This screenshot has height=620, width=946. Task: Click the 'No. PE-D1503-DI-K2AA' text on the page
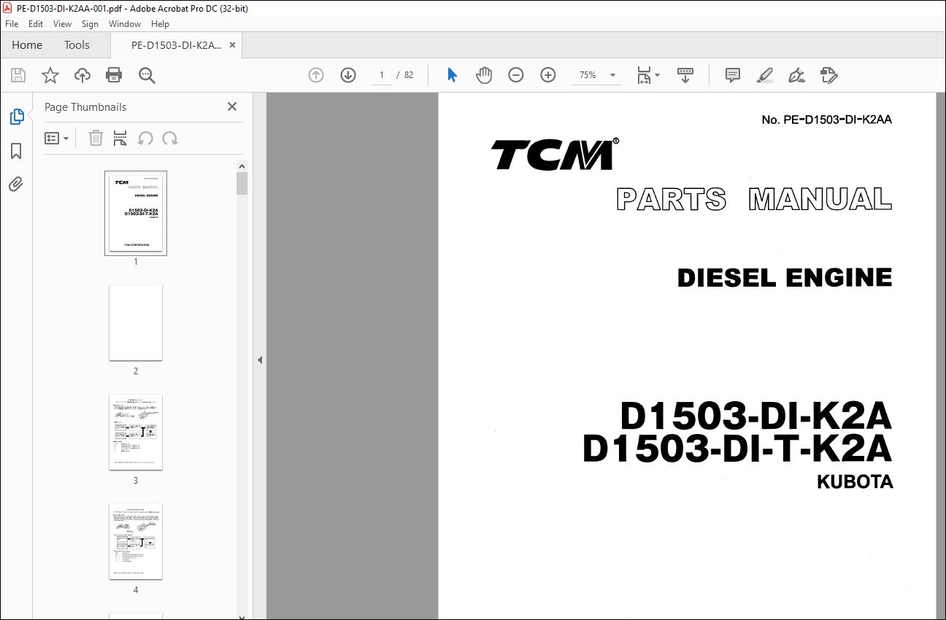[x=826, y=120]
